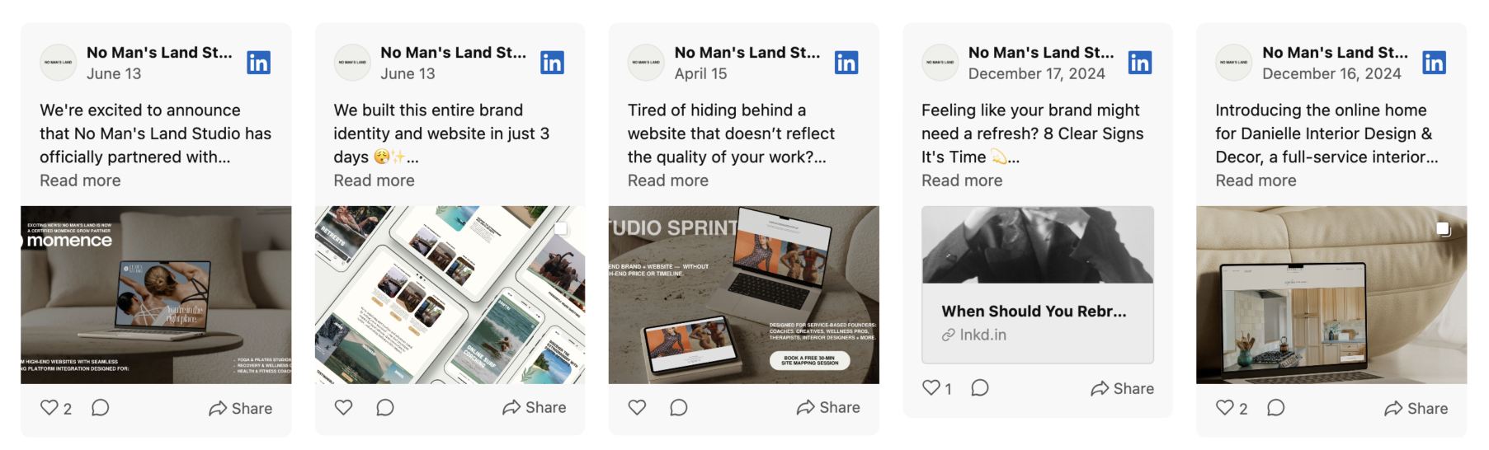Share the three-day brand identity post
The height and width of the screenshot is (450, 1489).
tap(535, 407)
